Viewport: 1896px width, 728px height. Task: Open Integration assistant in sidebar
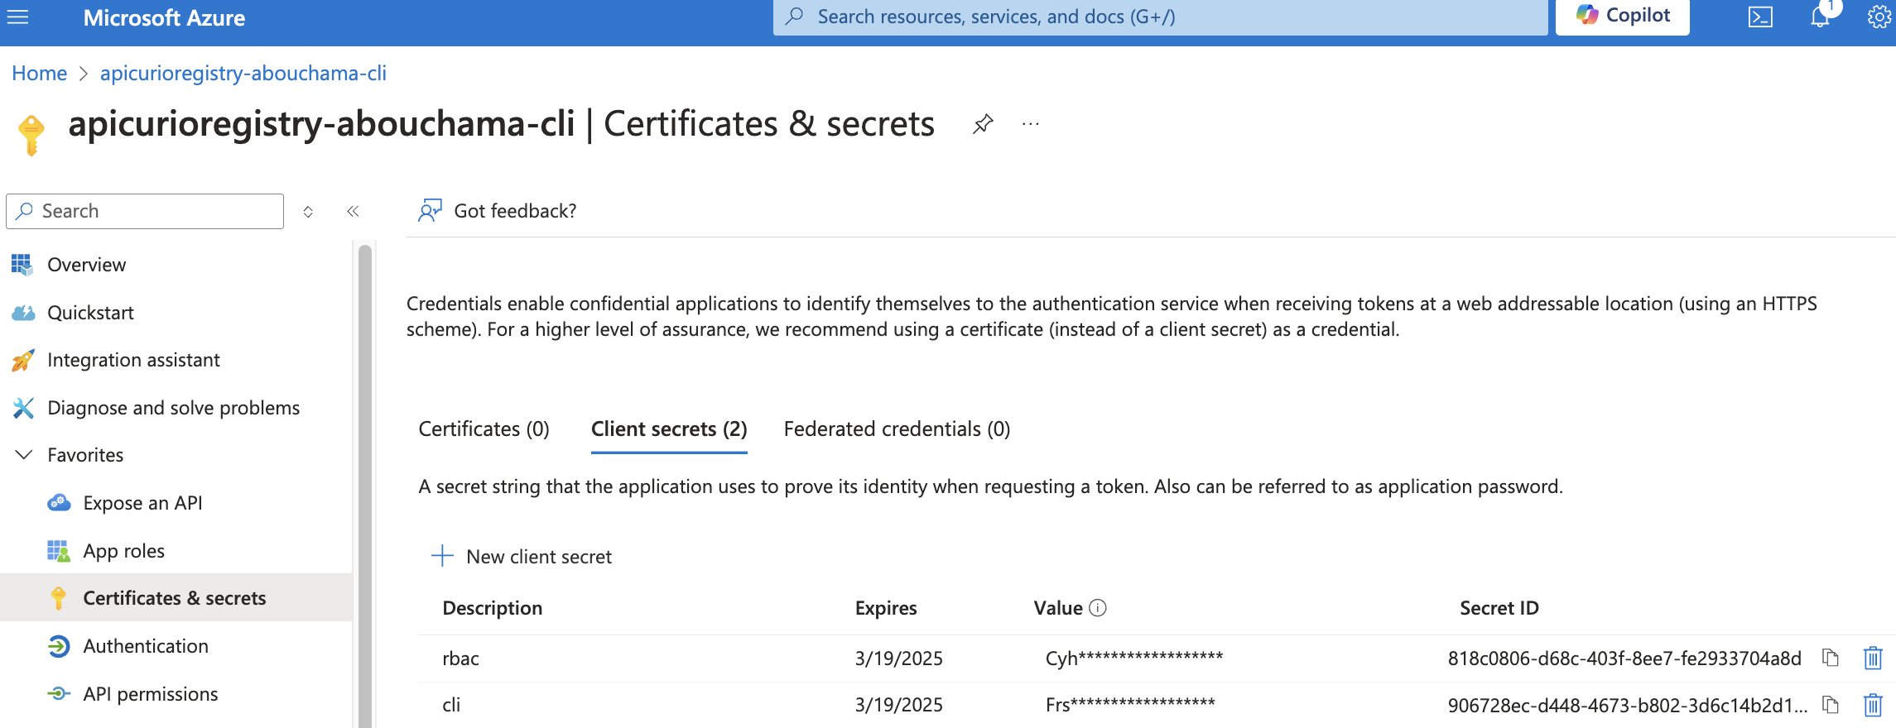133,360
